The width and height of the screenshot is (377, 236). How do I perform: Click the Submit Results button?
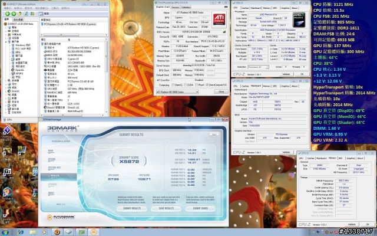click(131, 208)
